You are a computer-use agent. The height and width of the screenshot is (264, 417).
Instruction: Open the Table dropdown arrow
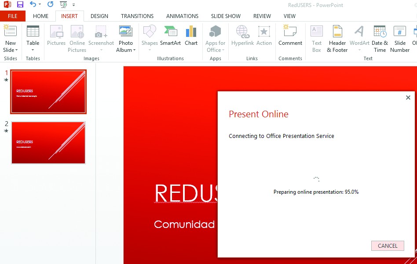pos(33,50)
